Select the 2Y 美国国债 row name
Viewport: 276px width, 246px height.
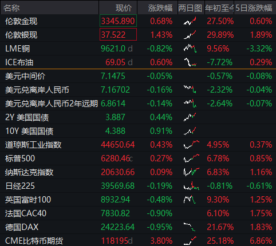point(27,117)
